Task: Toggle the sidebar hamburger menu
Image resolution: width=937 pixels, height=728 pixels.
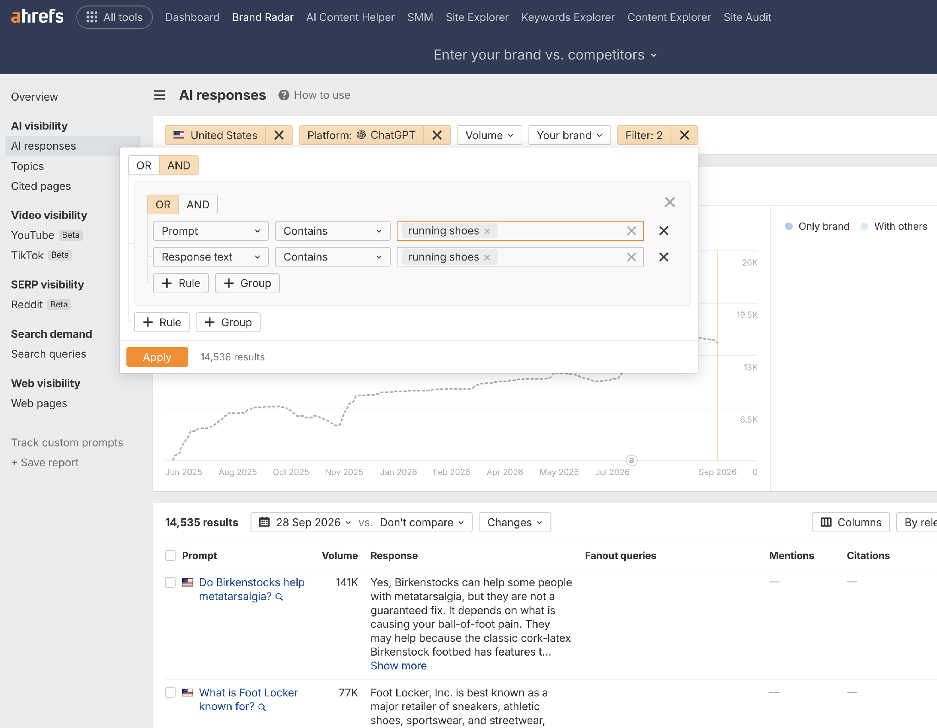Action: point(159,95)
